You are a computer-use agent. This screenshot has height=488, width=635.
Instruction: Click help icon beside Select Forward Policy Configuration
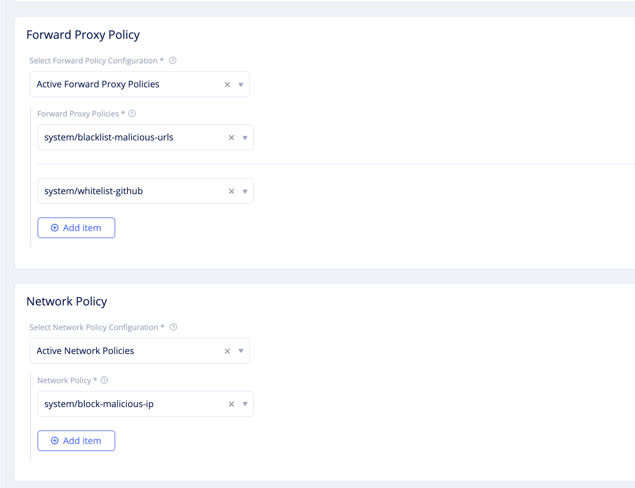(173, 61)
